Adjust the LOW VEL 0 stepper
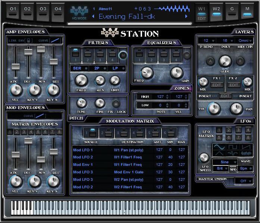The height and width of the screenshot is (223, 260). pos(186,105)
